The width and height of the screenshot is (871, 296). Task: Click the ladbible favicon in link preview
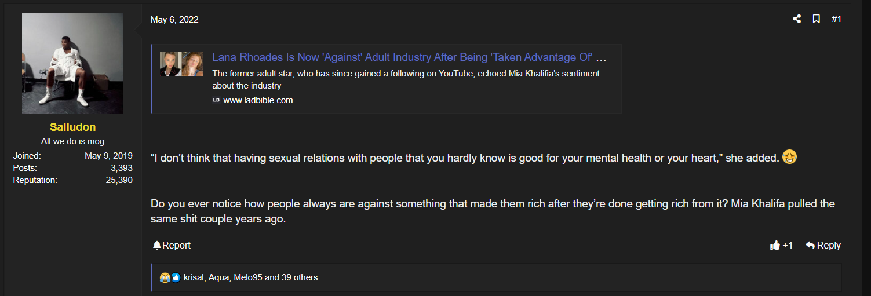tap(216, 100)
